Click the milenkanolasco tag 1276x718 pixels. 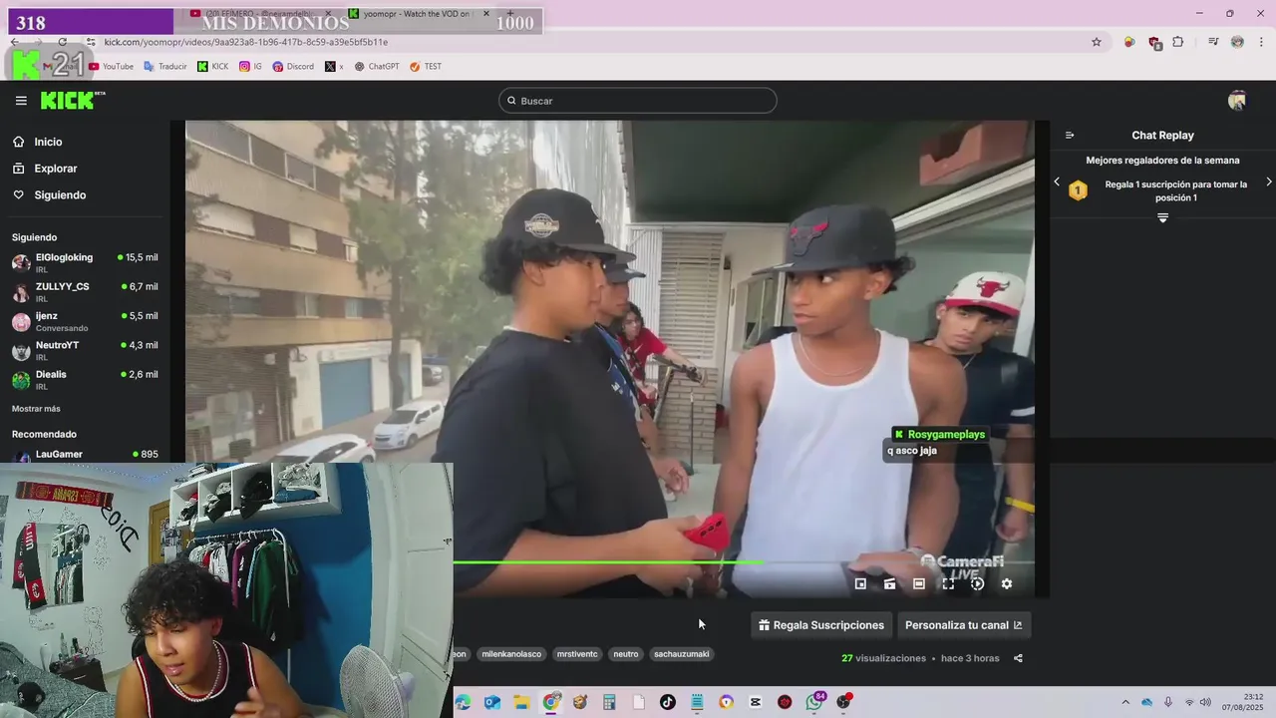click(x=511, y=654)
